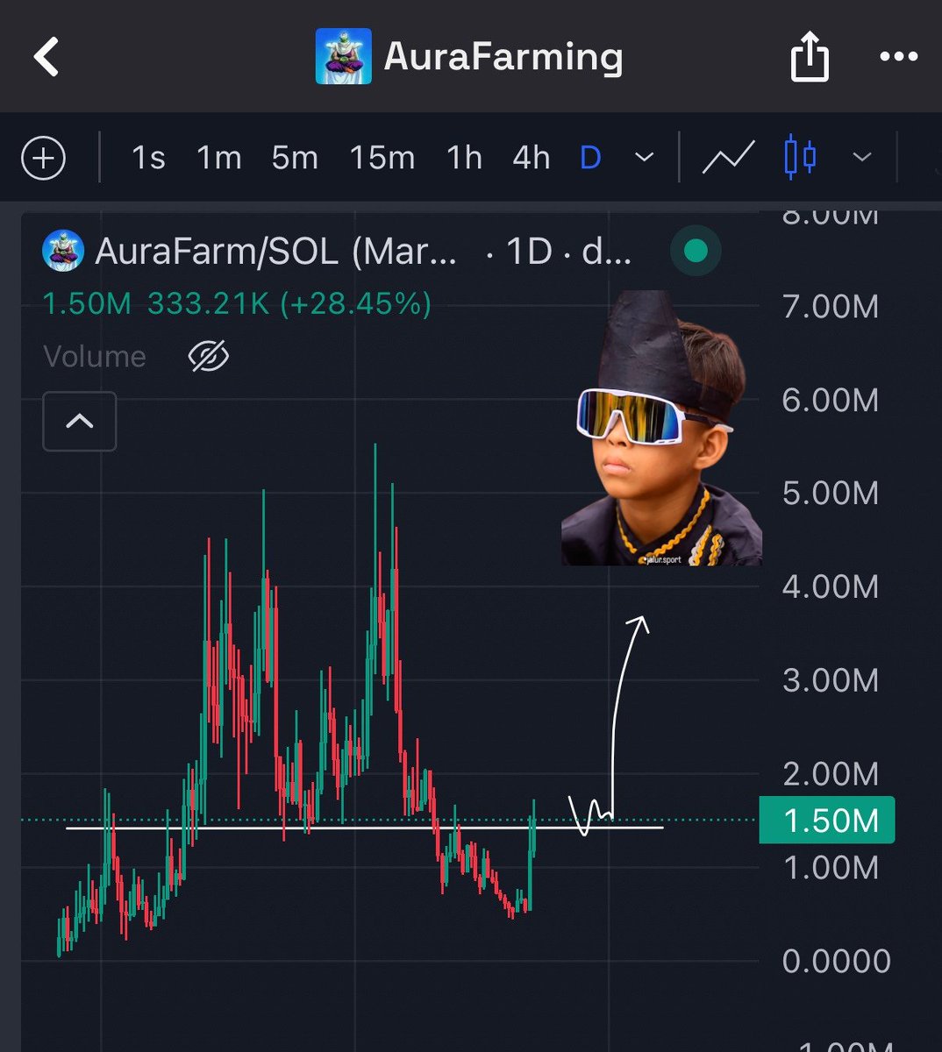
Task: Tap the 333.21K (+28.45%) change value
Action: click(289, 304)
